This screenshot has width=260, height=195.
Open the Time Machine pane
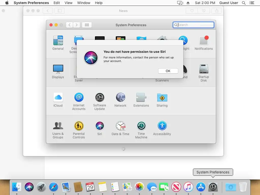point(141,130)
